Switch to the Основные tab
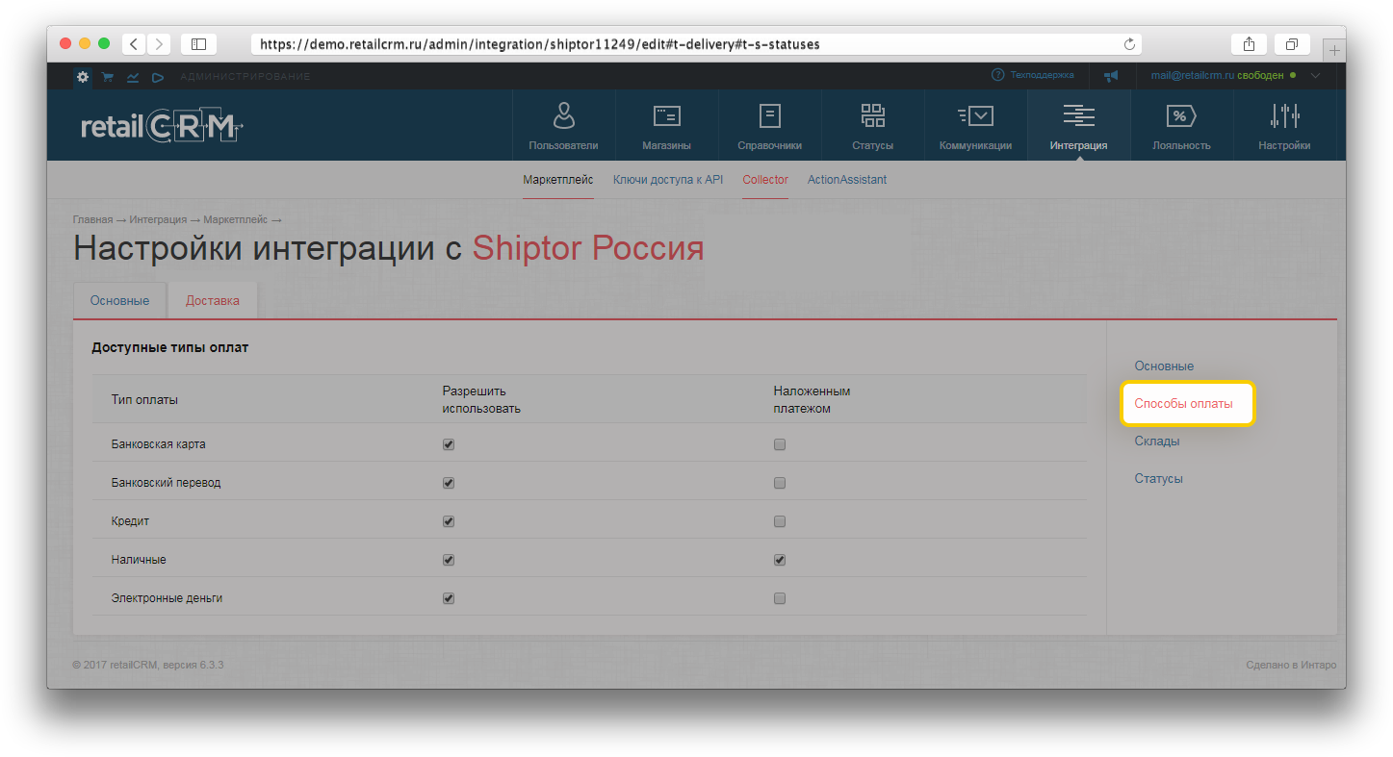Screen dimensions: 1393x757 coord(119,300)
